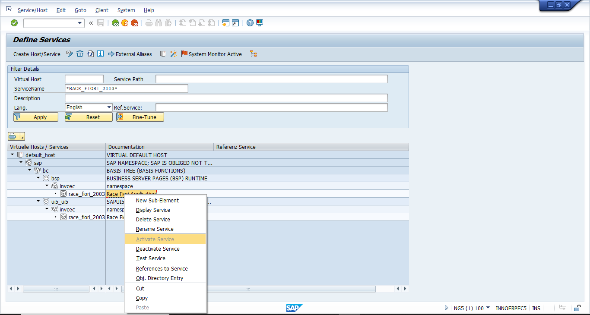Click System Monitor Active flag button

212,54
